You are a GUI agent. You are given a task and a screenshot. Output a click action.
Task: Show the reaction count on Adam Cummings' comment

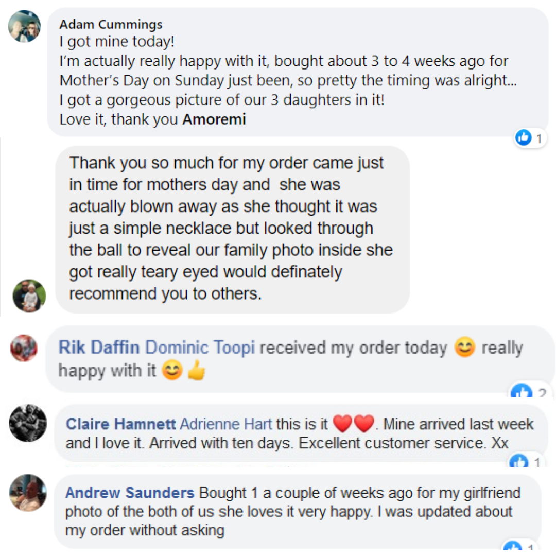(538, 138)
